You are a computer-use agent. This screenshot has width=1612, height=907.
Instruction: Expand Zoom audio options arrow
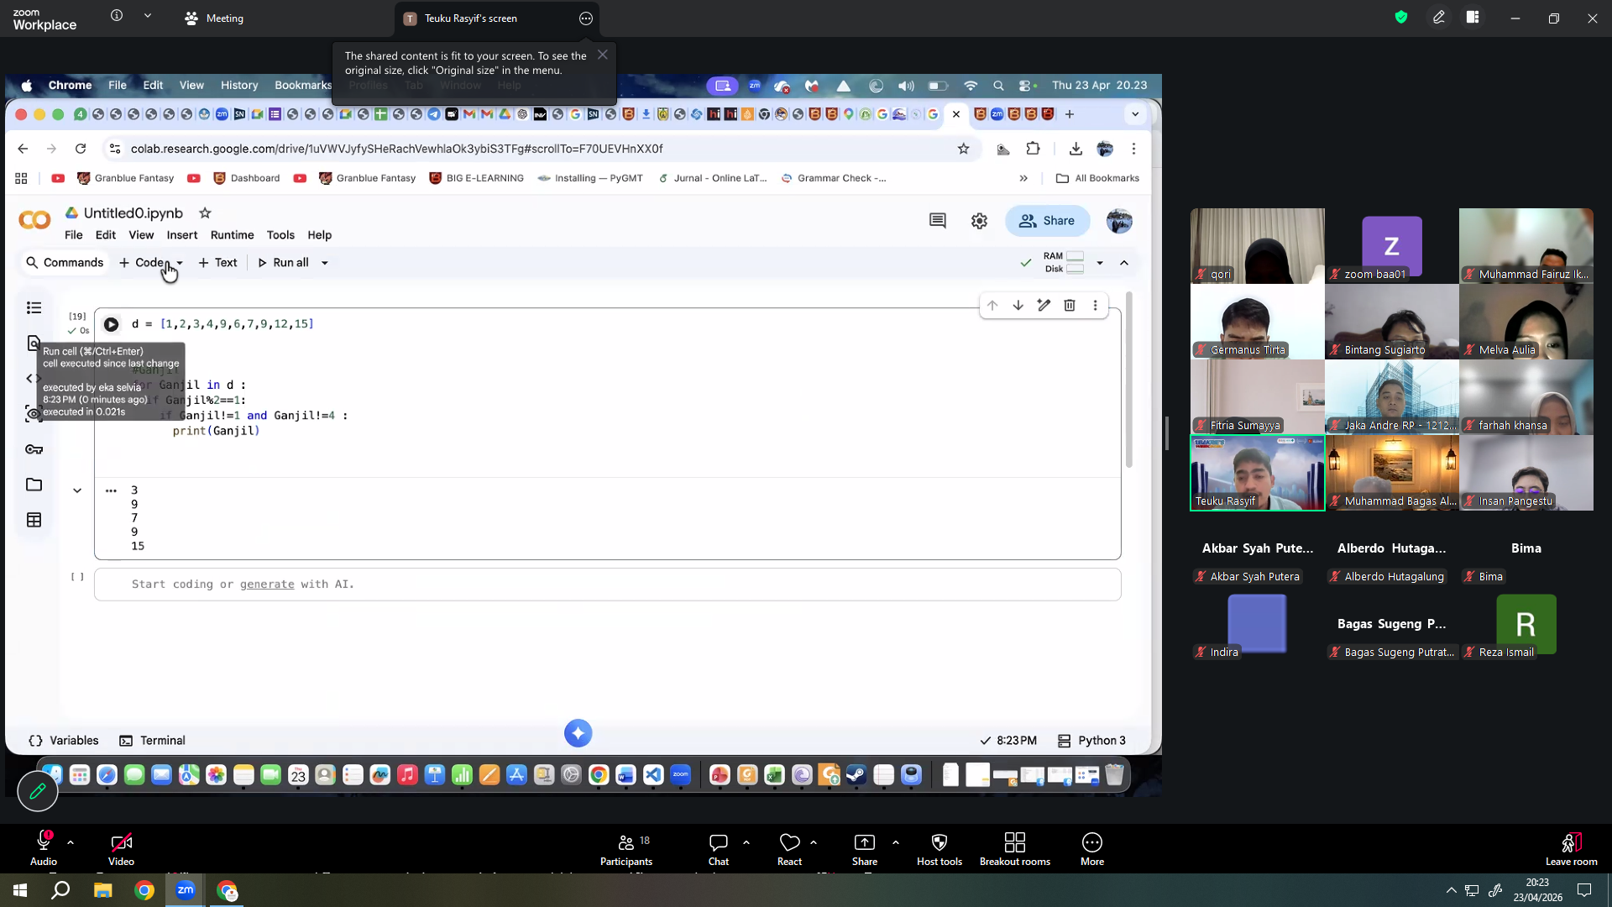(x=71, y=841)
